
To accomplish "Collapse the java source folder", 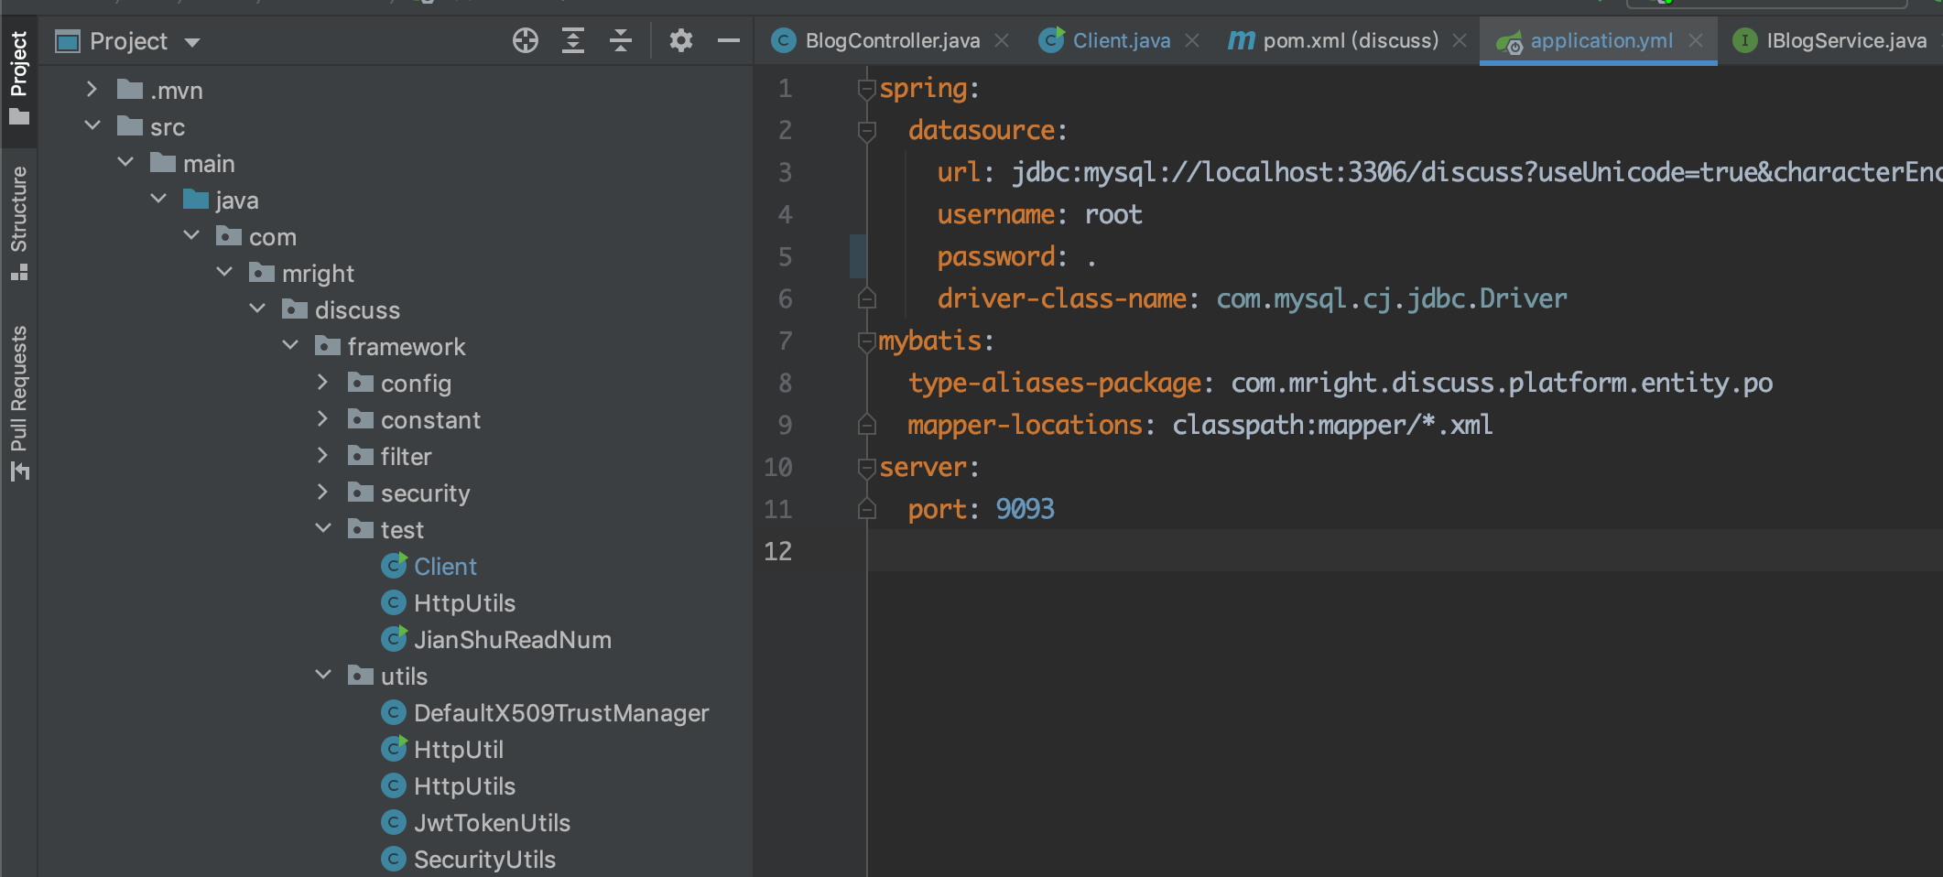I will pyautogui.click(x=158, y=199).
